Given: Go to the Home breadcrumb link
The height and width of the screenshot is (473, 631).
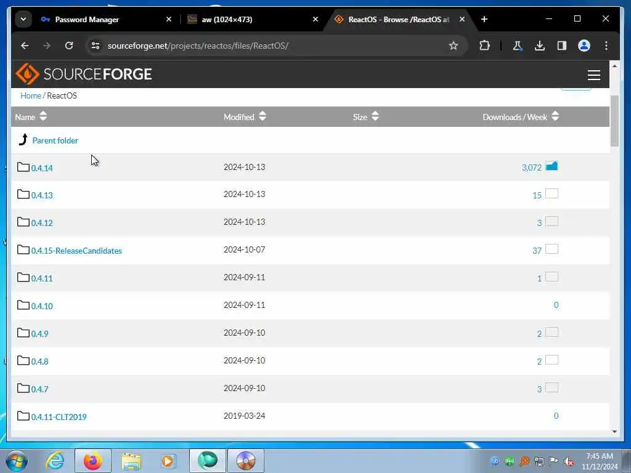Looking at the screenshot, I should [31, 95].
